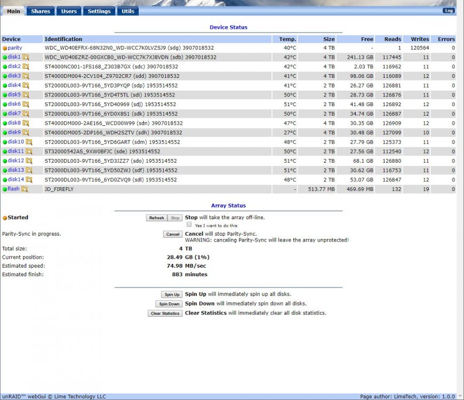The image size is (464, 400).
Task: Click the Stop array button
Action: [175, 218]
